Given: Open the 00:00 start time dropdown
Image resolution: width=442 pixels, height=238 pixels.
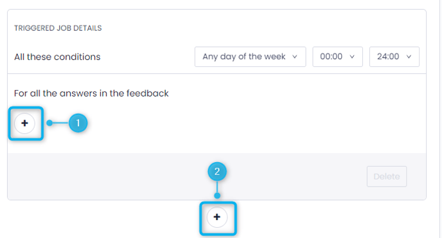Looking at the screenshot, I should (x=337, y=57).
